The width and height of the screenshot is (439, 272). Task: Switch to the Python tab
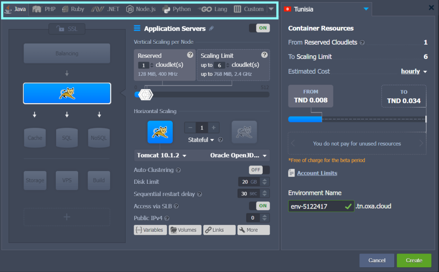tap(176, 9)
